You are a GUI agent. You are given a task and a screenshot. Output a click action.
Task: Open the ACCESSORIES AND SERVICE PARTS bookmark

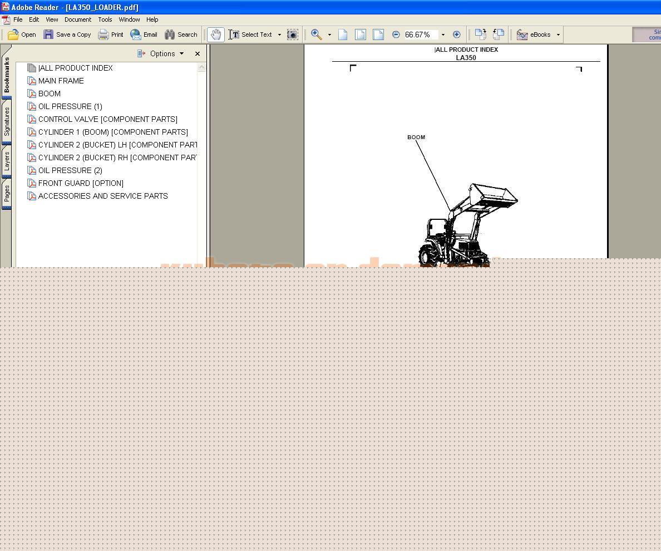[x=103, y=196]
